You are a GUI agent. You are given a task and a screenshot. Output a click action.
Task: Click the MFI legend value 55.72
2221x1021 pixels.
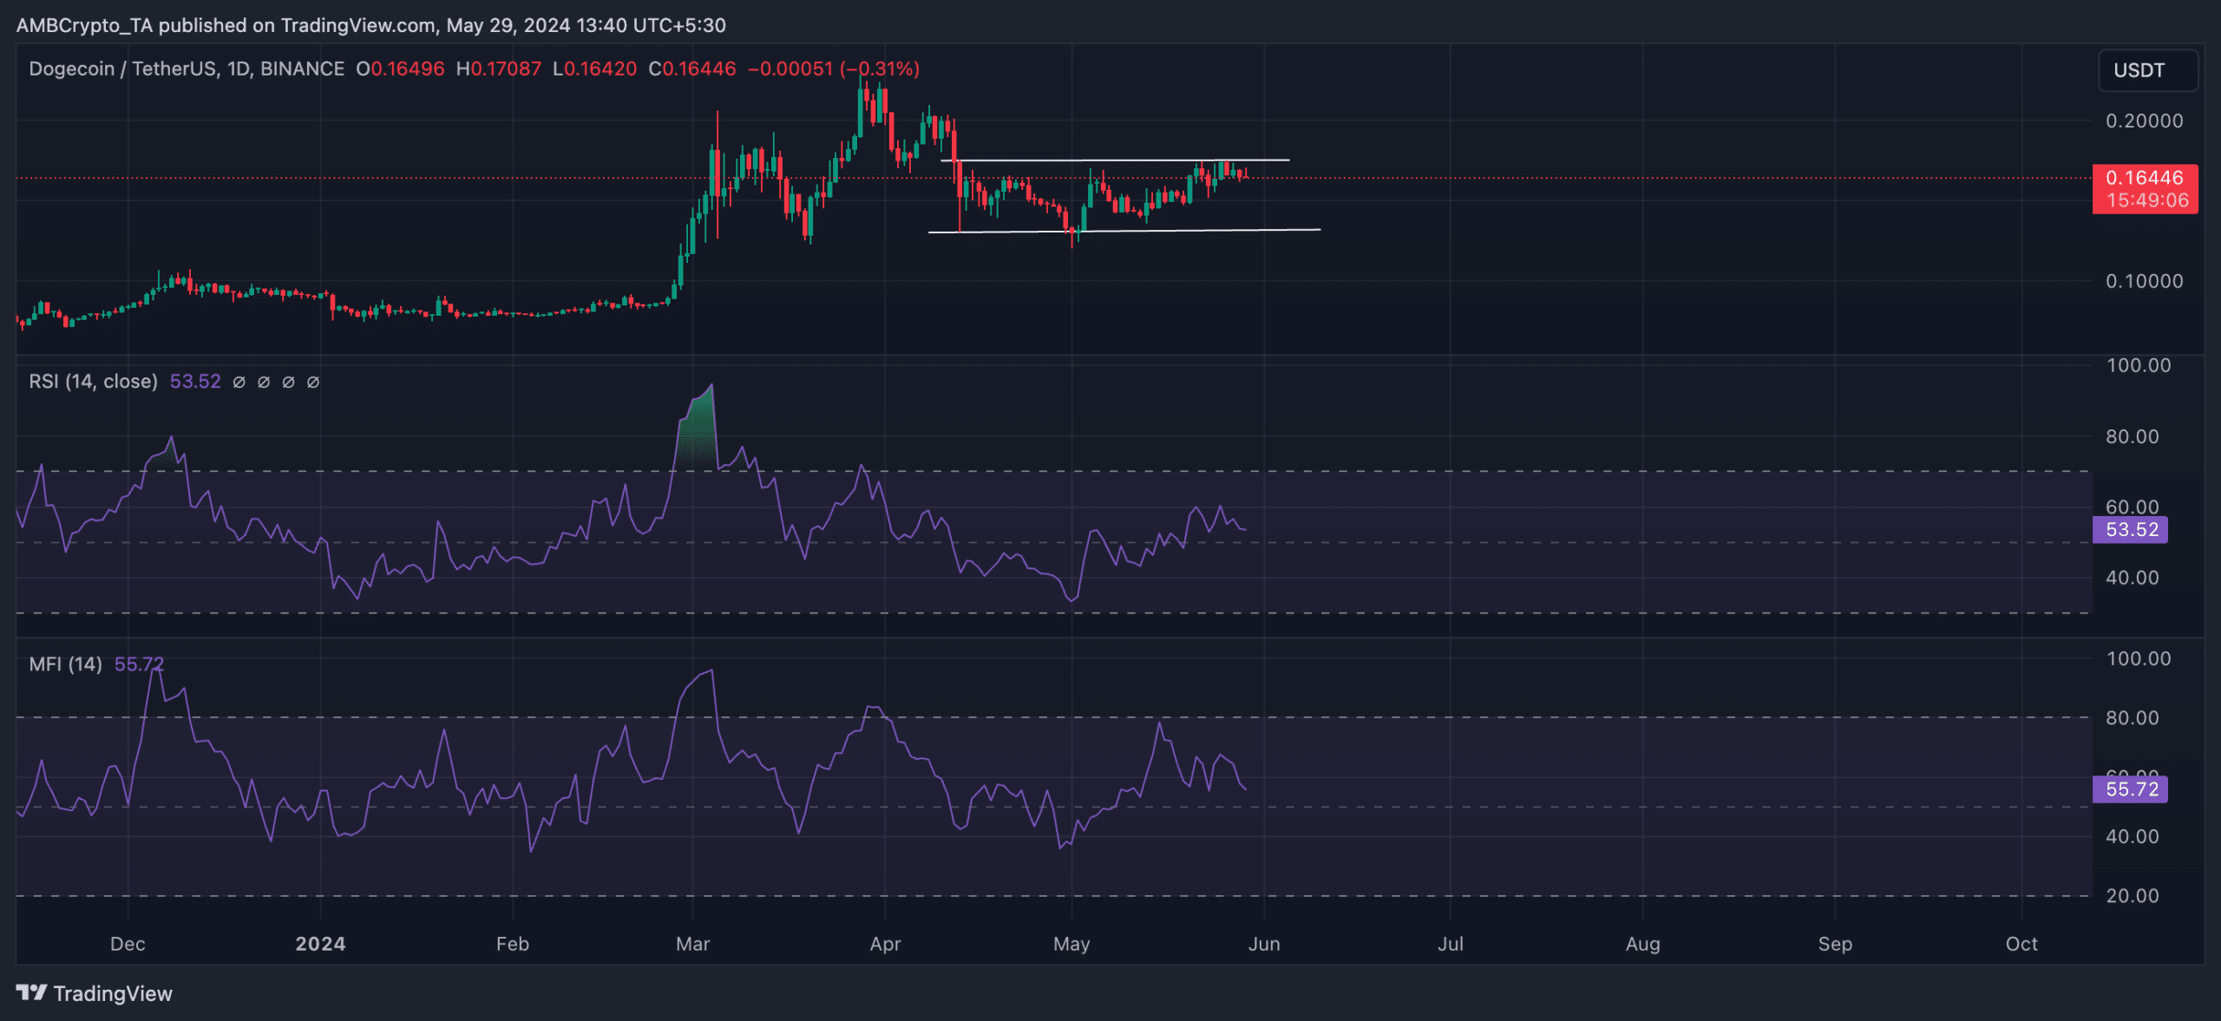coord(139,664)
